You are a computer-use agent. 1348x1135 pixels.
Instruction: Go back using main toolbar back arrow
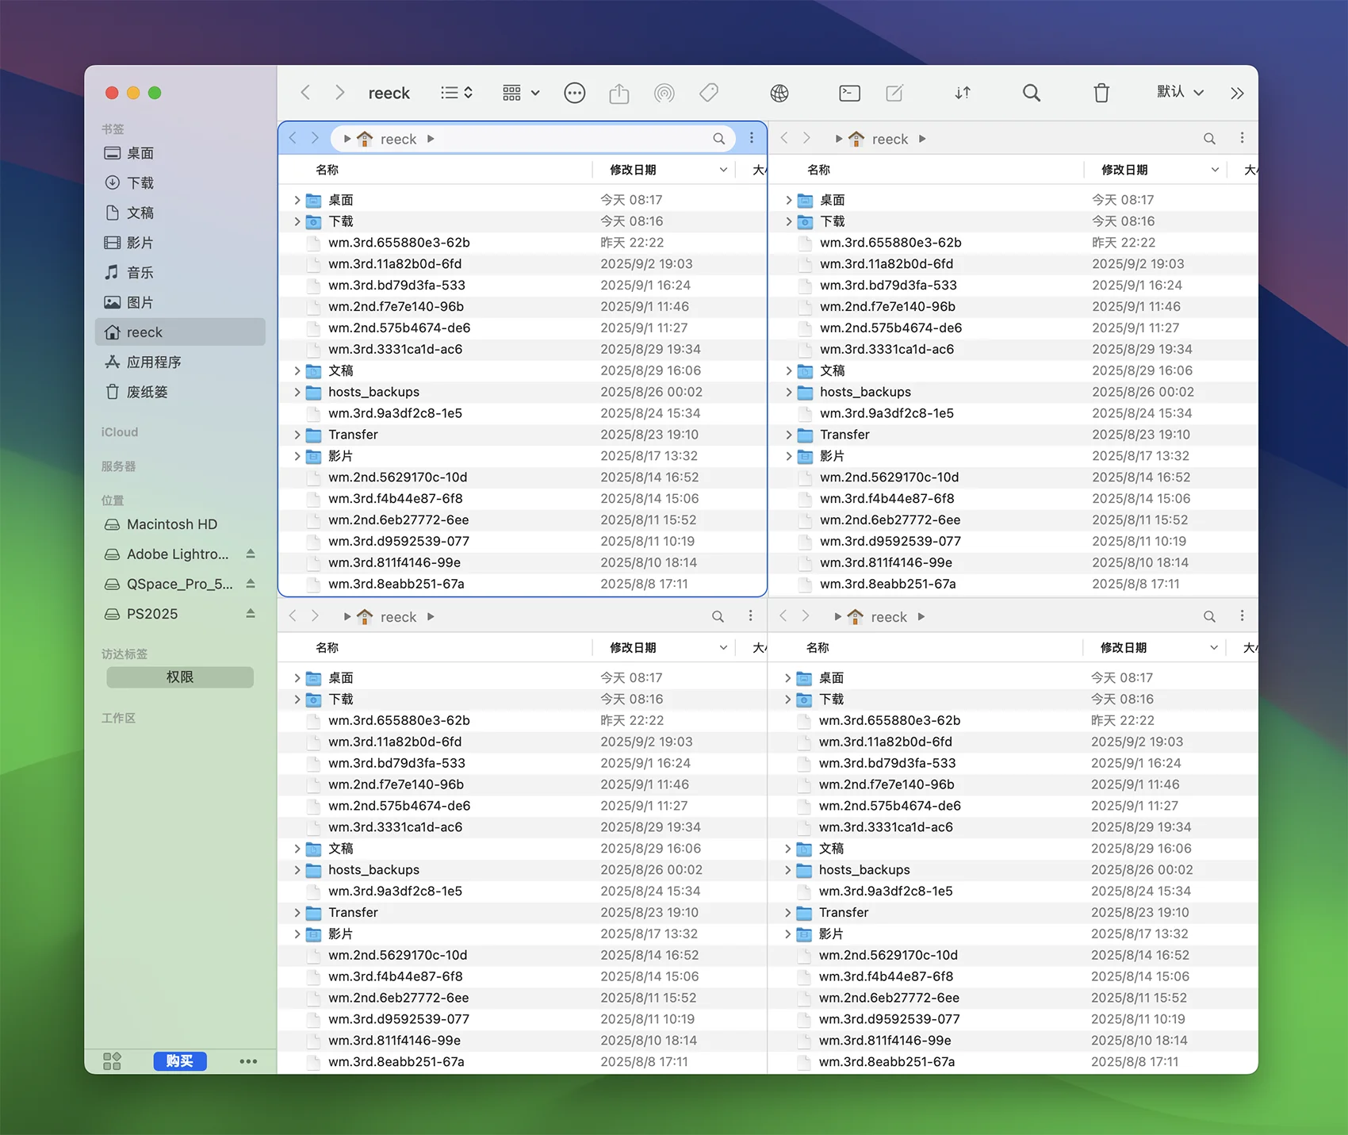point(305,93)
